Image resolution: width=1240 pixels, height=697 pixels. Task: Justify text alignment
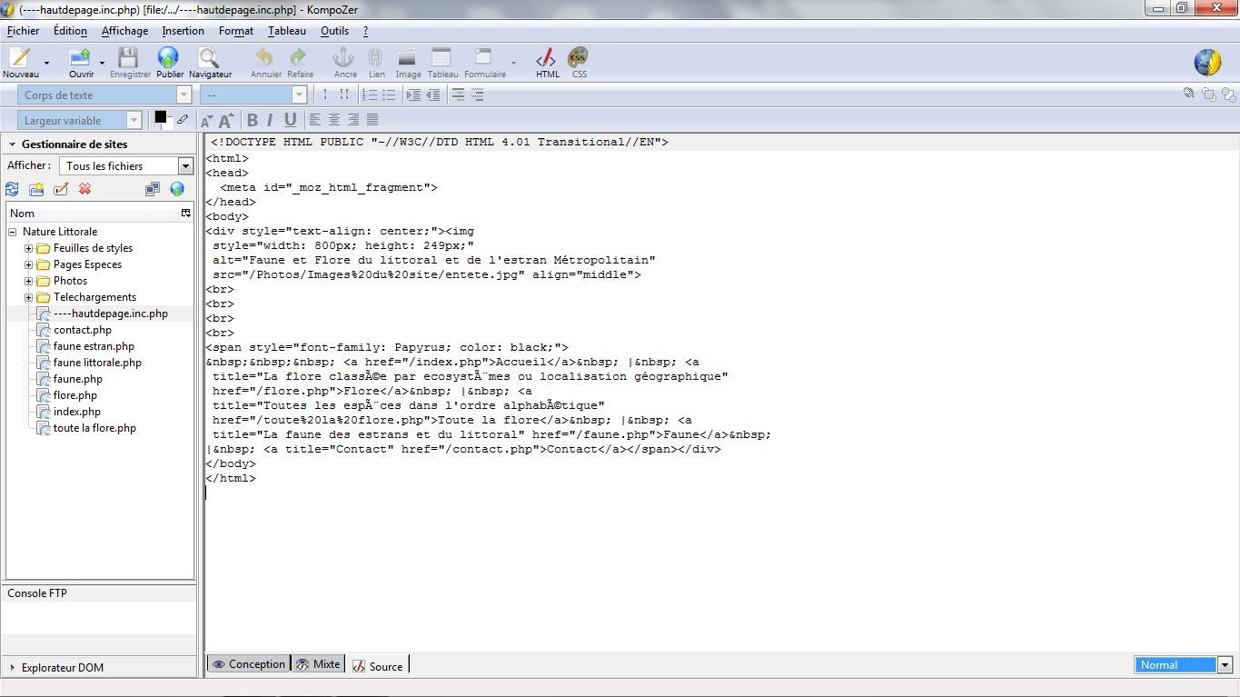point(372,120)
